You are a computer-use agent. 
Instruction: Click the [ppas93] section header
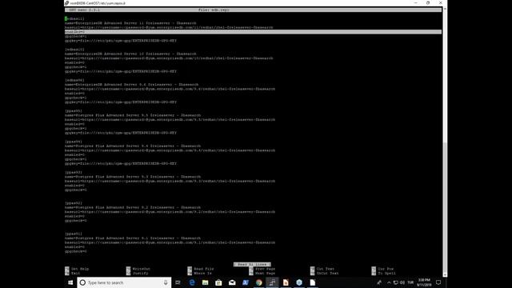[x=74, y=172]
